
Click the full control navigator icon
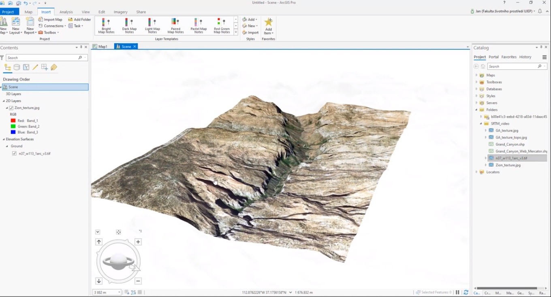point(118,232)
